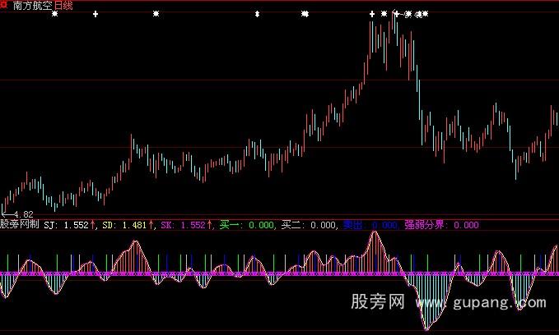This screenshot has height=335, width=559.
Task: Click the 买二 signal label
Action: pyautogui.click(x=309, y=223)
